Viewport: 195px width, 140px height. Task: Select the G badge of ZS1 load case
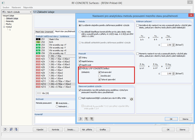click(x=38, y=39)
